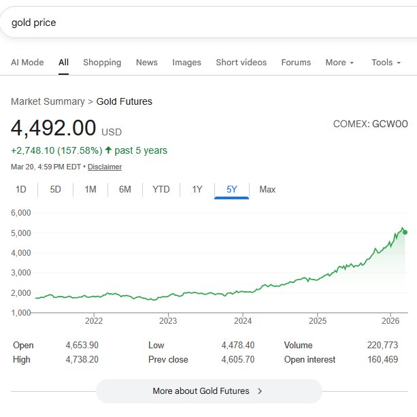
Task: Click the Prev close value 4,605.70
Action: tap(238, 360)
